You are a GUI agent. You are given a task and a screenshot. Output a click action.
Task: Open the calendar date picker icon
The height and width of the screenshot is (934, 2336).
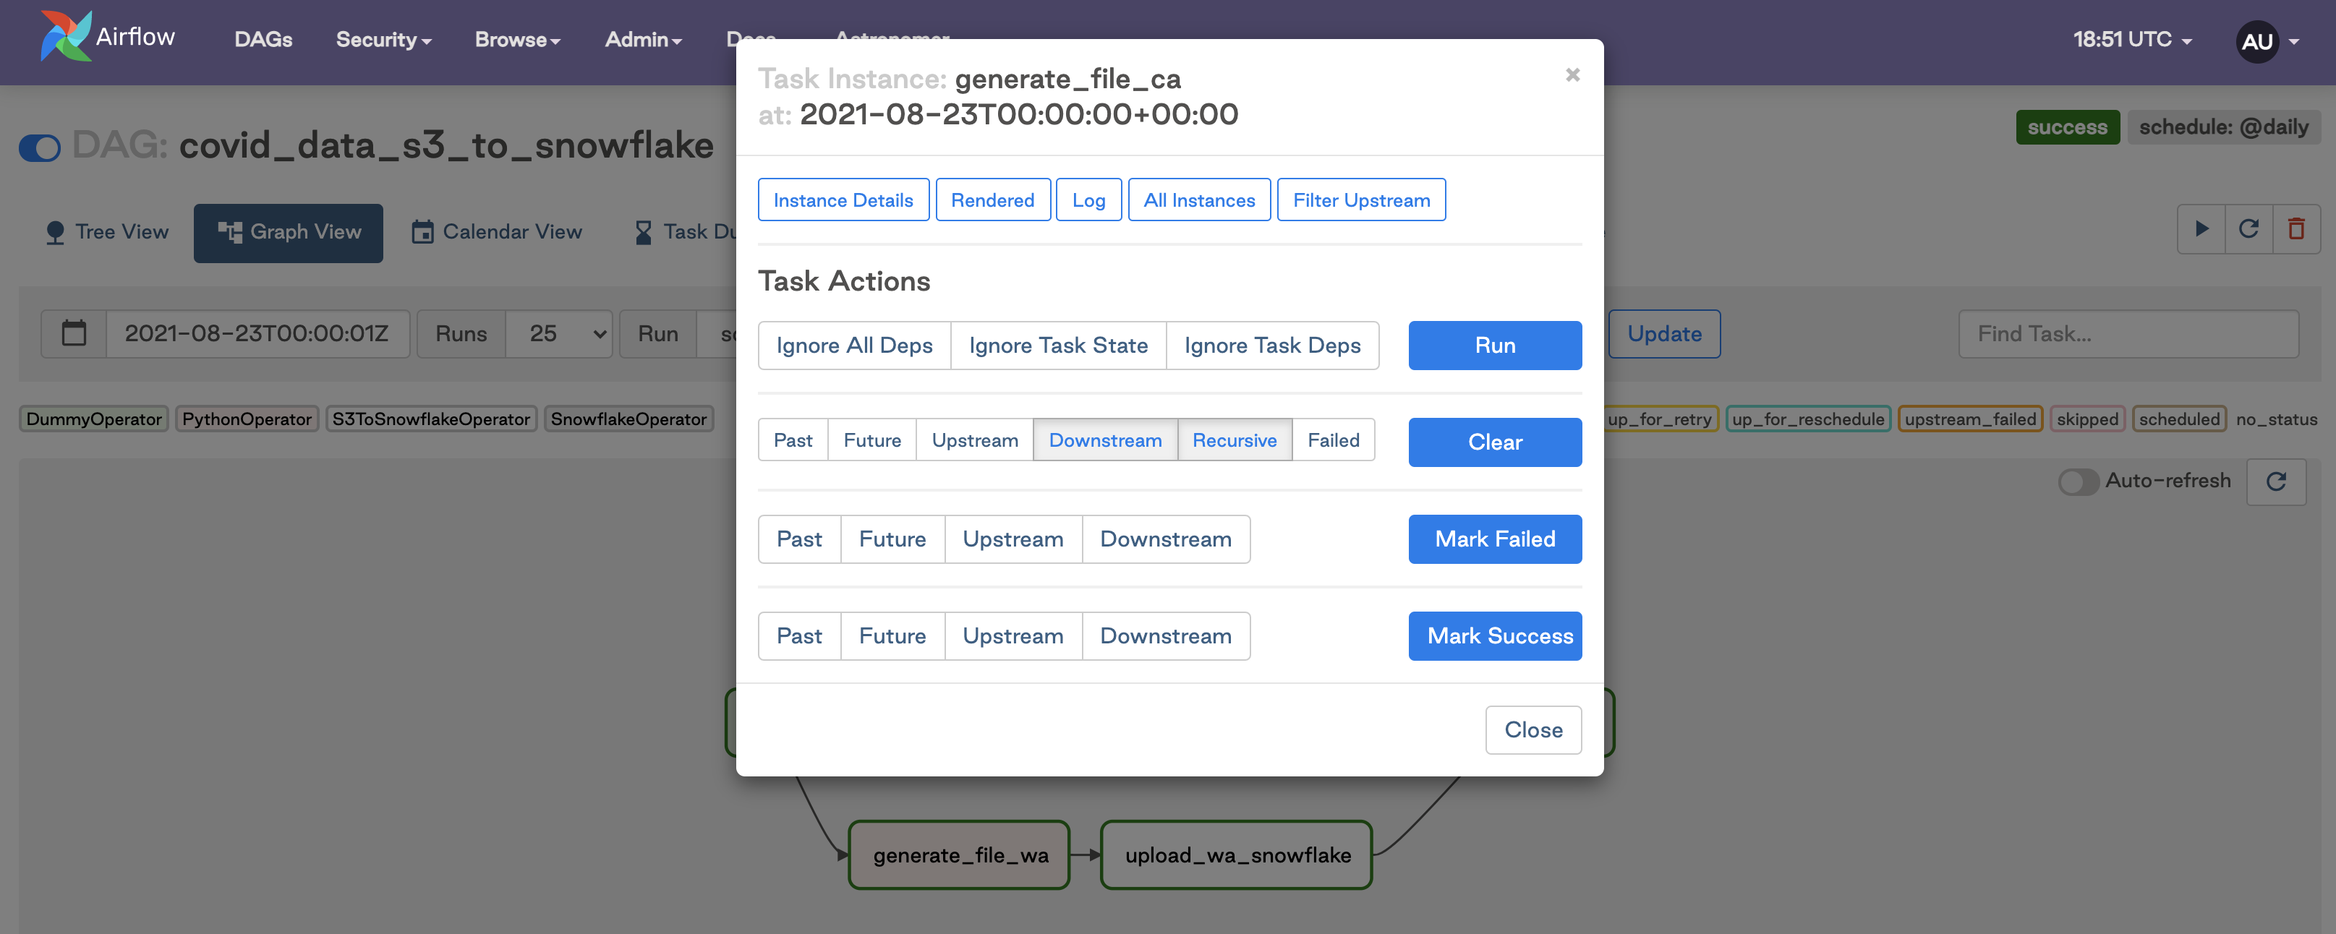[x=74, y=334]
